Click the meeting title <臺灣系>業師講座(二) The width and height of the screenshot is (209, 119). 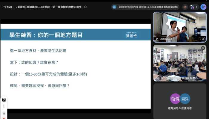[x=49, y=7]
